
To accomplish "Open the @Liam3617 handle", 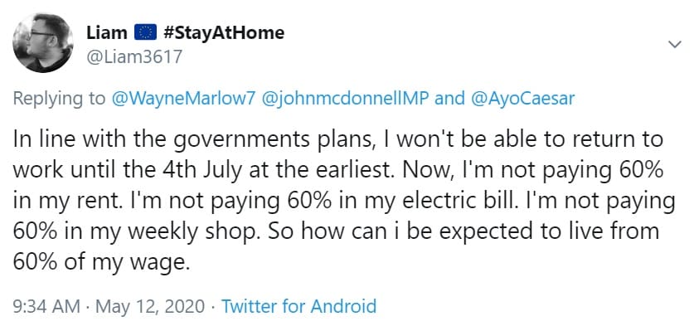I will pos(133,56).
